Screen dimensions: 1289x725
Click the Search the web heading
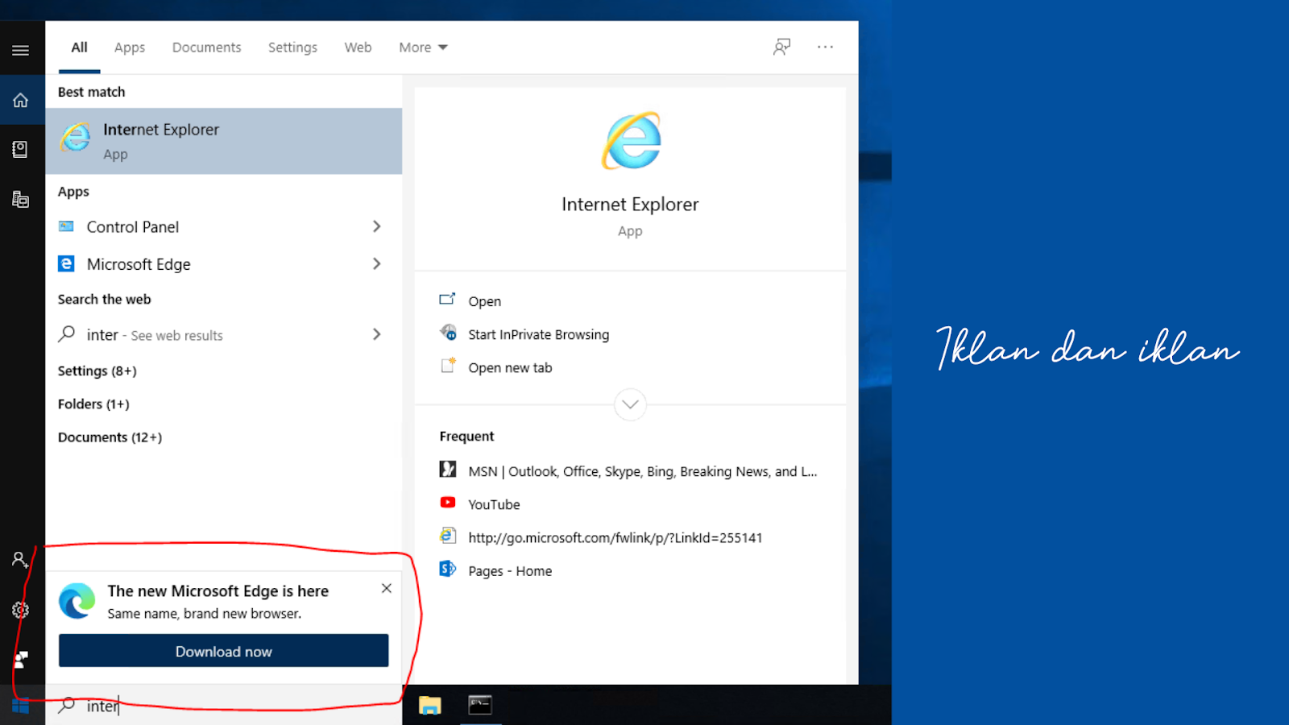pos(104,299)
